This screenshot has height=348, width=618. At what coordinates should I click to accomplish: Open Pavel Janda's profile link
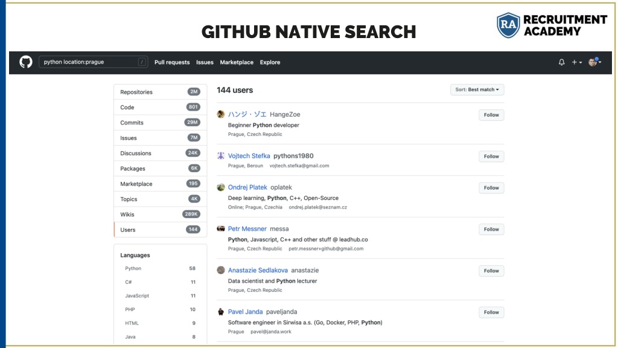[245, 312]
